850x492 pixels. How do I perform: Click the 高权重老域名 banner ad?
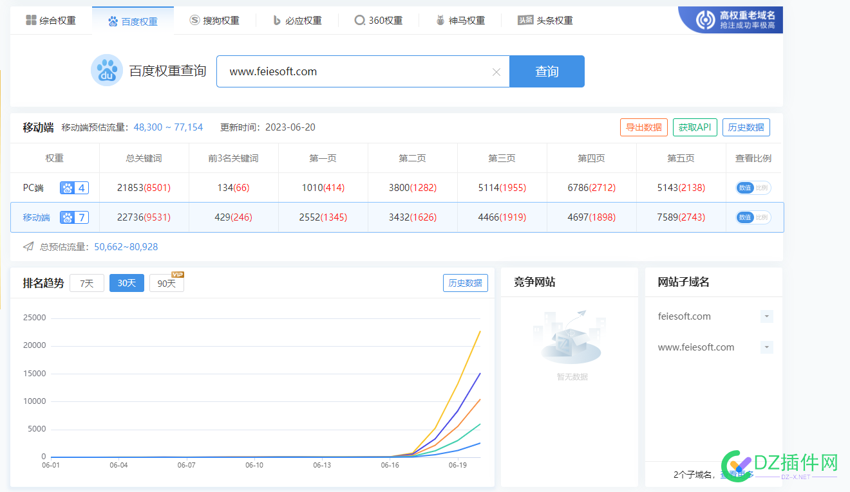731,19
